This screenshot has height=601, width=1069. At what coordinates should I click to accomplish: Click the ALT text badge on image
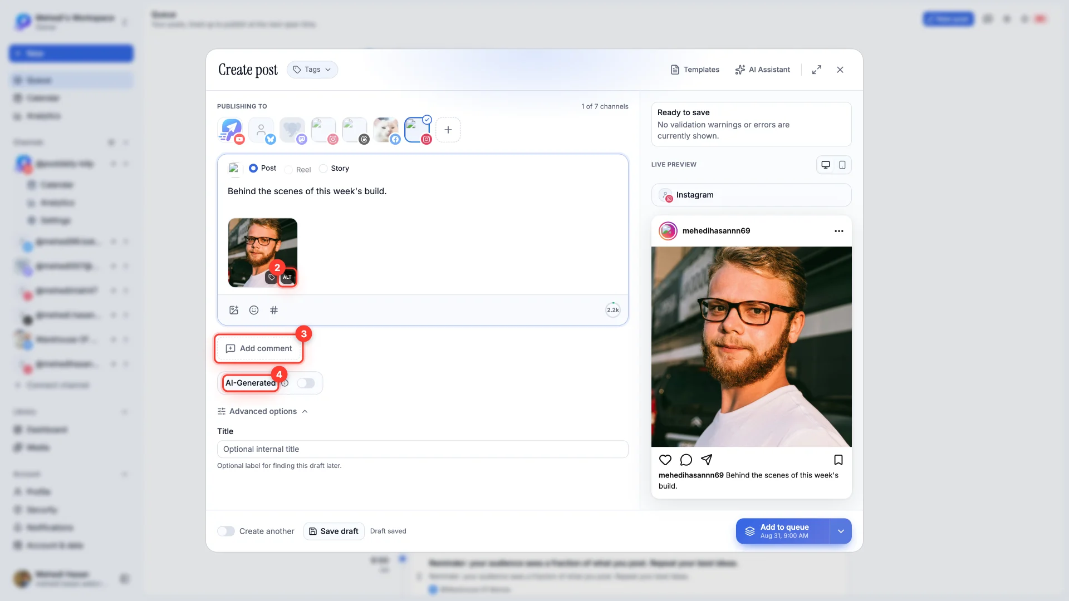[287, 277]
